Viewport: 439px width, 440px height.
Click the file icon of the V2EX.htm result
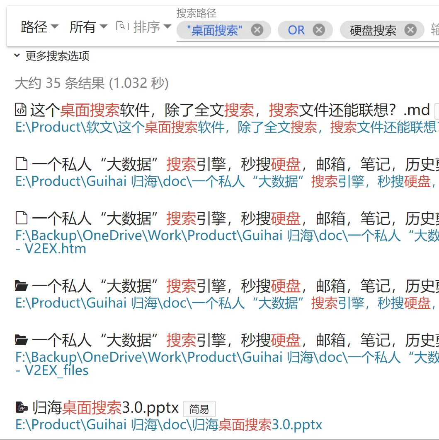click(21, 219)
